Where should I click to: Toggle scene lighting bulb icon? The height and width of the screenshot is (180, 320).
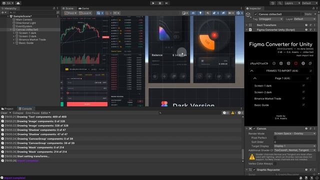[x=200, y=13]
